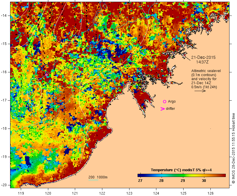Click the latitude axis label '-20'

(x=4, y=185)
